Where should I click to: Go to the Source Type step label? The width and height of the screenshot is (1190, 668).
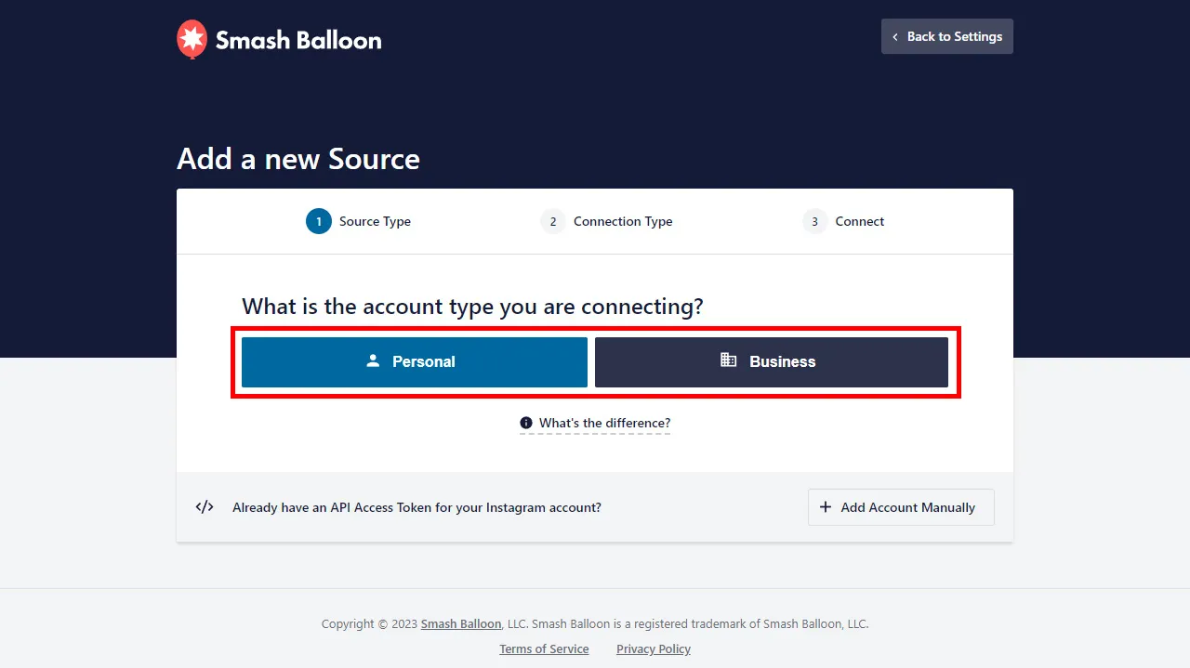(375, 221)
